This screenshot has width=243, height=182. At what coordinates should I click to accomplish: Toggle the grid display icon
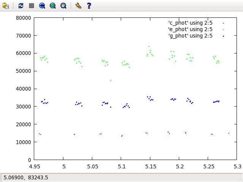(x=32, y=6)
